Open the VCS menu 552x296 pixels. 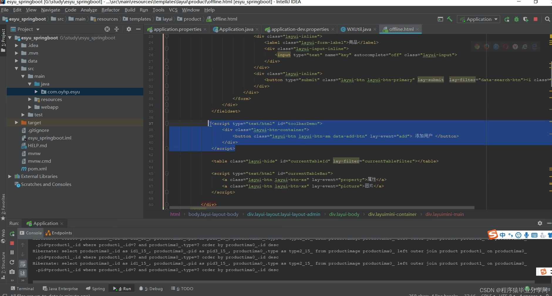click(173, 10)
